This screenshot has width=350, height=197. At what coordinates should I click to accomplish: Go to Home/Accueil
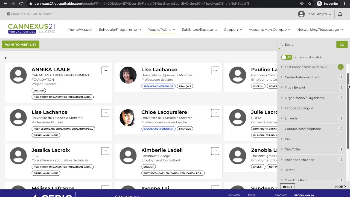[80, 30]
